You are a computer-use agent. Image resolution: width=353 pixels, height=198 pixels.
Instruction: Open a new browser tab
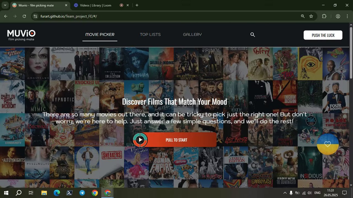pyautogui.click(x=137, y=5)
